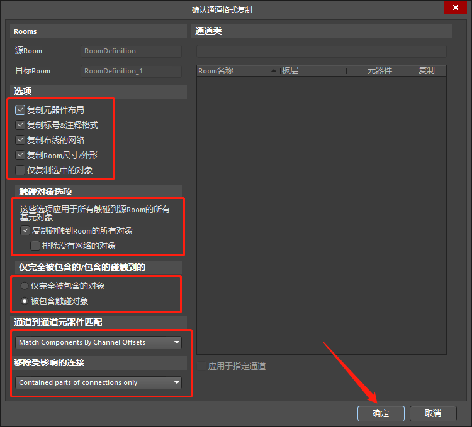Open Contained parts of connections only dropdown
472x427 pixels.
(x=98, y=382)
